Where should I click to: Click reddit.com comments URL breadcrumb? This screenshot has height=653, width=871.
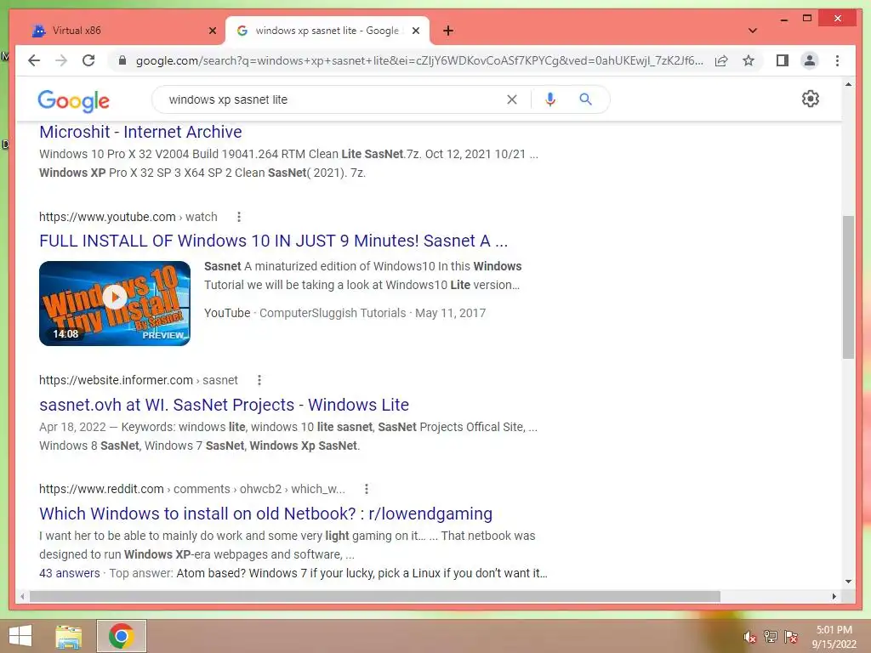click(x=191, y=489)
